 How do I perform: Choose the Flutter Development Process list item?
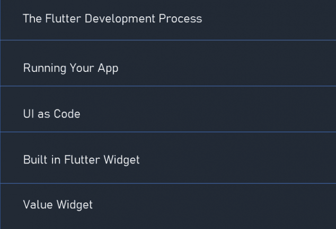(112, 19)
